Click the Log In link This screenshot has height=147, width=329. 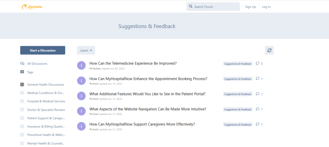coord(266,7)
